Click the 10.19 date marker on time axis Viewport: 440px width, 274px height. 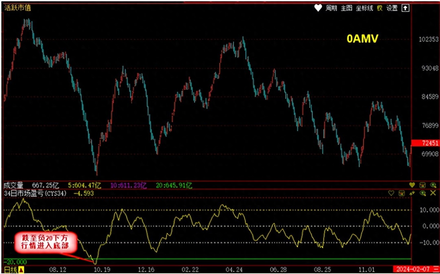pyautogui.click(x=102, y=270)
